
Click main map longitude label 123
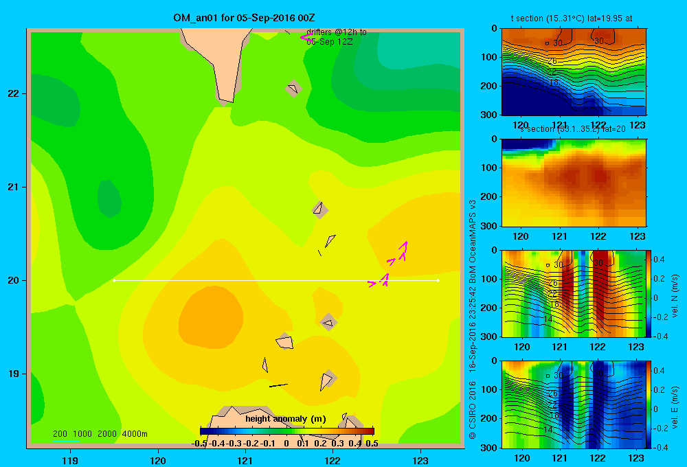(420, 460)
